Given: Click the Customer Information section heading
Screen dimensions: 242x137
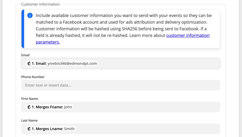Looking at the screenshot, I should (x=41, y=4).
